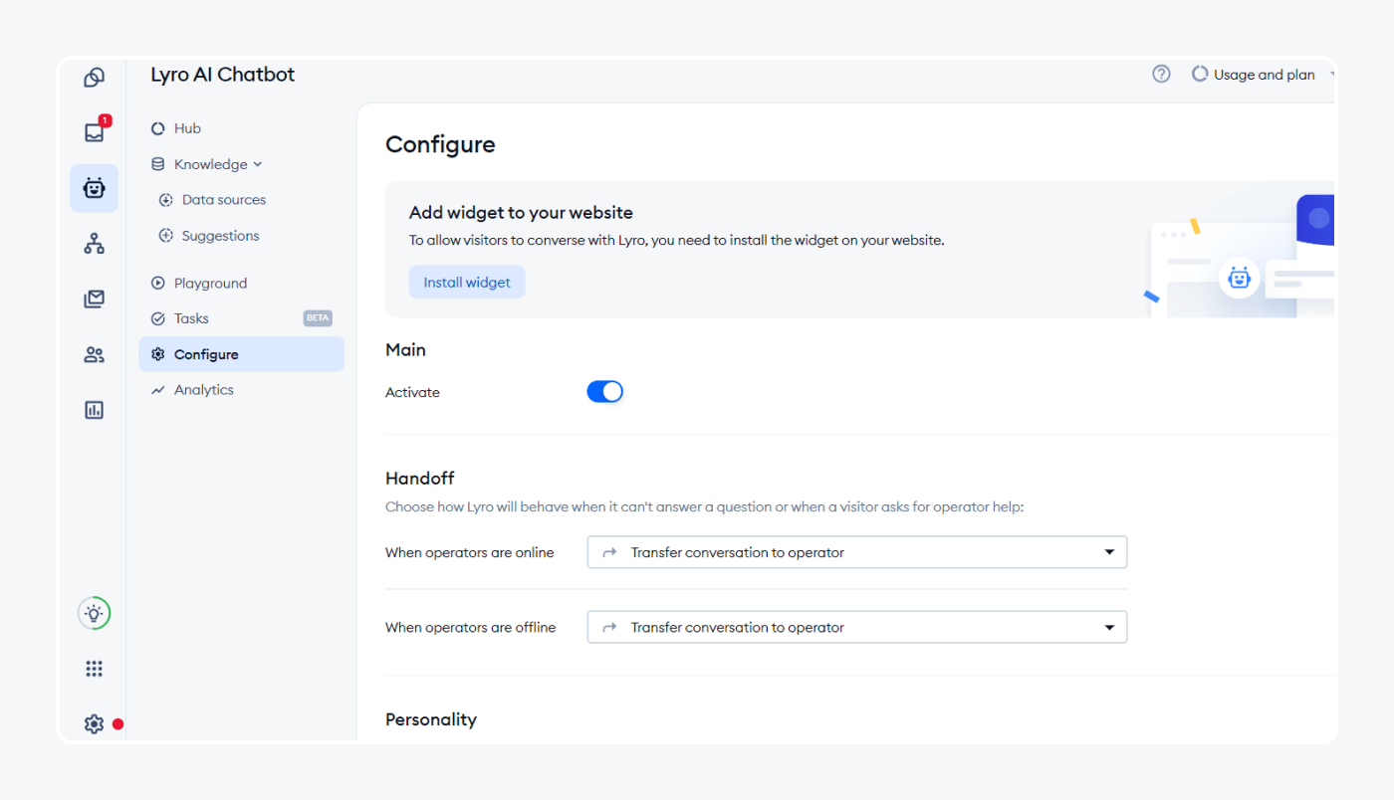The width and height of the screenshot is (1394, 800).
Task: Click the When operators are offline label
Action: pyautogui.click(x=471, y=628)
